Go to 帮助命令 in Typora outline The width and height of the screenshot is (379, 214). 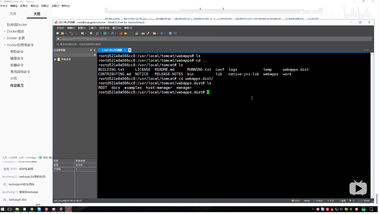point(17,52)
